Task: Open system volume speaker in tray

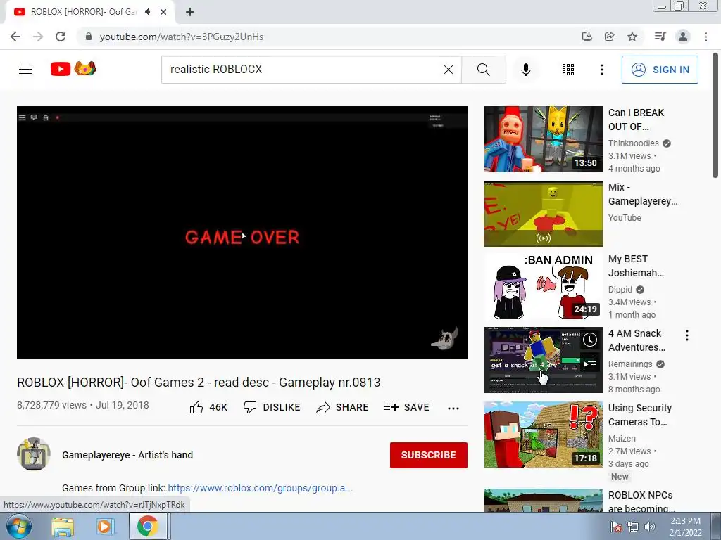Action: coord(649,527)
